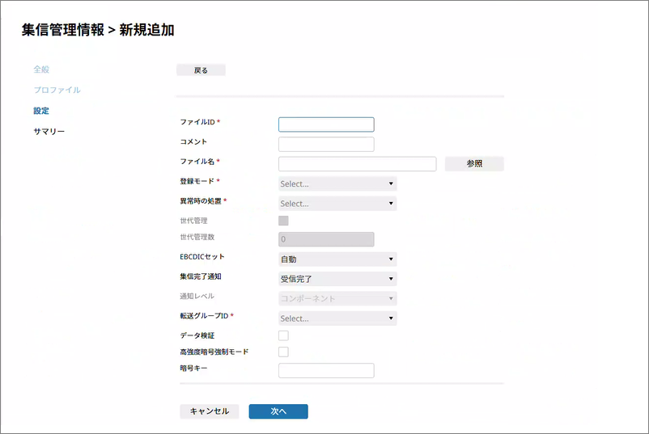
Task: Expand the 異常時の処置 dropdown
Action: pos(337,204)
